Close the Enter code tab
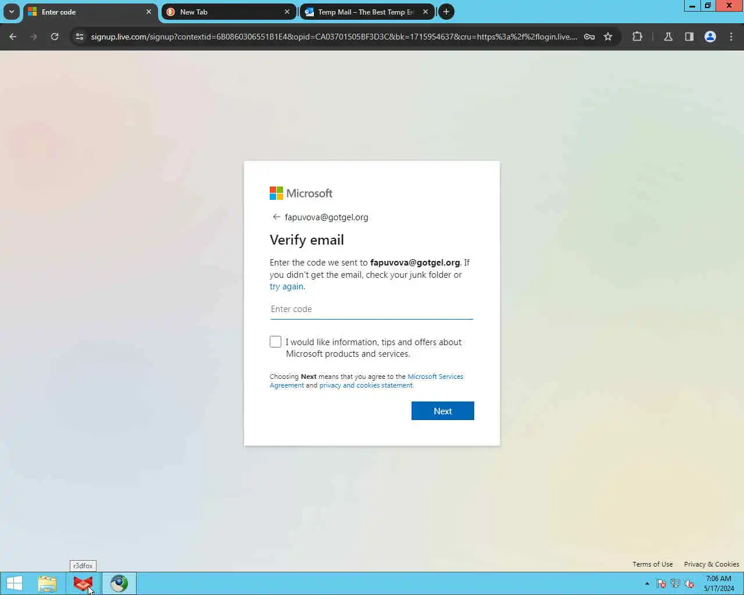This screenshot has height=595, width=744. pyautogui.click(x=148, y=12)
